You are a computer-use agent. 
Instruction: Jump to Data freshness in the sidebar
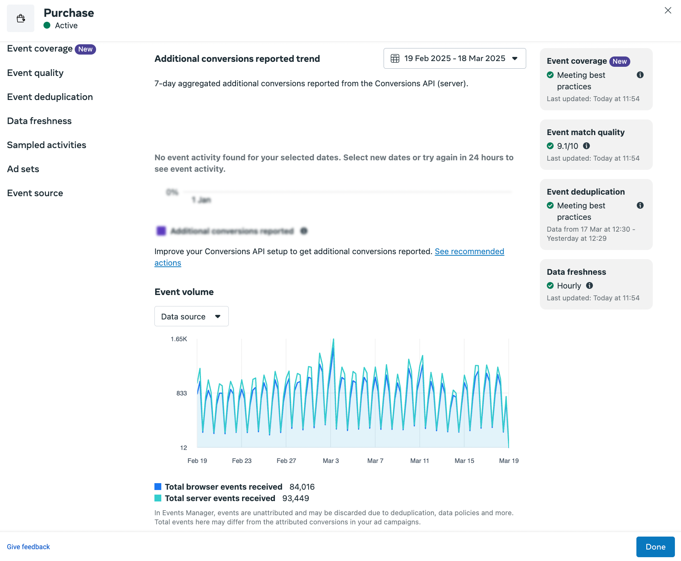(x=39, y=121)
